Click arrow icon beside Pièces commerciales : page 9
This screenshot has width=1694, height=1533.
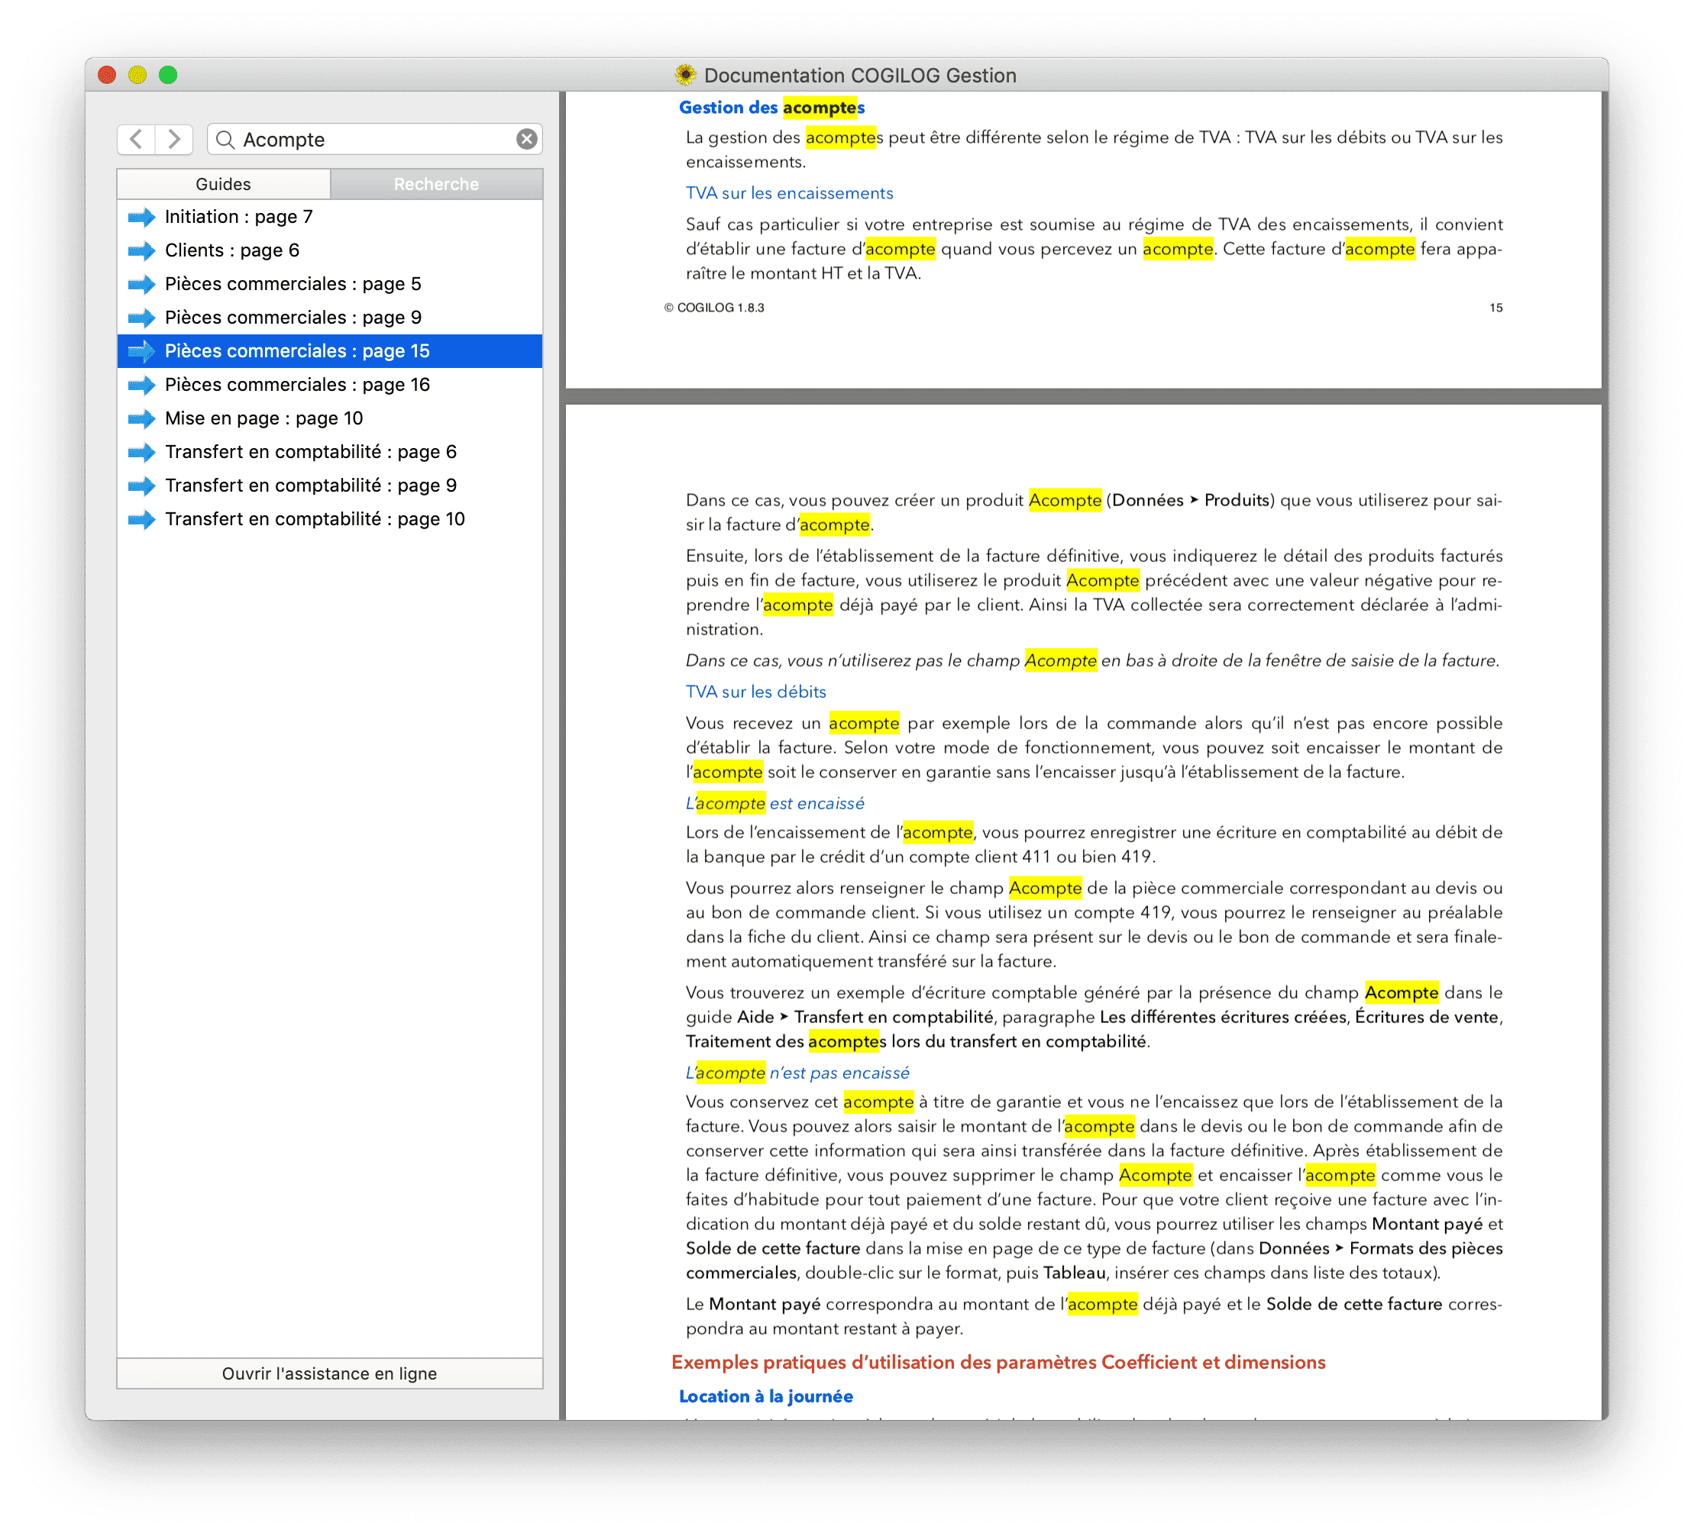pyautogui.click(x=142, y=318)
